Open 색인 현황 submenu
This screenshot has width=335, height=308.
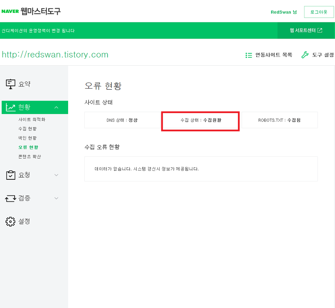coord(27,138)
